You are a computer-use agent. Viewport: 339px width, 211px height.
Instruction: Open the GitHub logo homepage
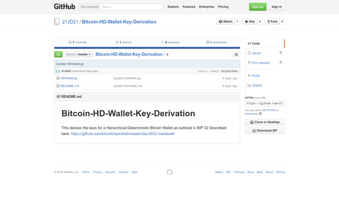pos(64,7)
